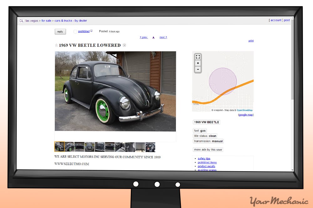Select the fifth thumbnail image
Viewport: 313px width, 208px height.
click(x=100, y=147)
